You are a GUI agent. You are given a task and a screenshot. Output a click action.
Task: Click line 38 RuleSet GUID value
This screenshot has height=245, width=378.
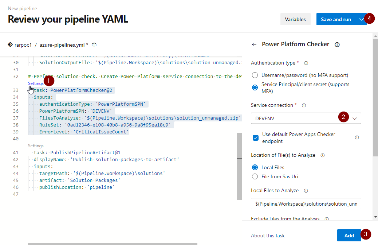click(118, 125)
